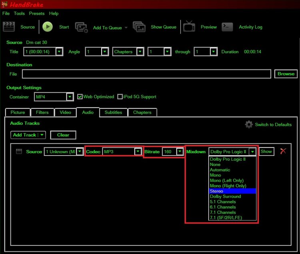Image resolution: width=300 pixels, height=254 pixels.
Task: Click the Source toolbar label
Action: point(28,27)
